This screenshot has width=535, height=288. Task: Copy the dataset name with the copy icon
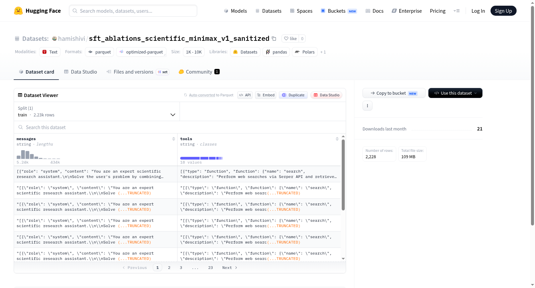(x=274, y=38)
